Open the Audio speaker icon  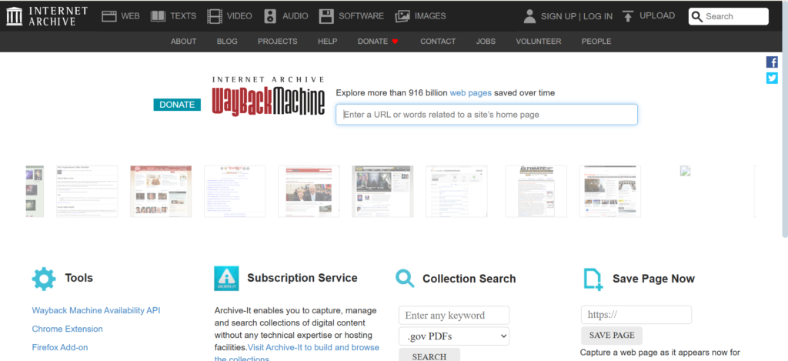coord(270,16)
